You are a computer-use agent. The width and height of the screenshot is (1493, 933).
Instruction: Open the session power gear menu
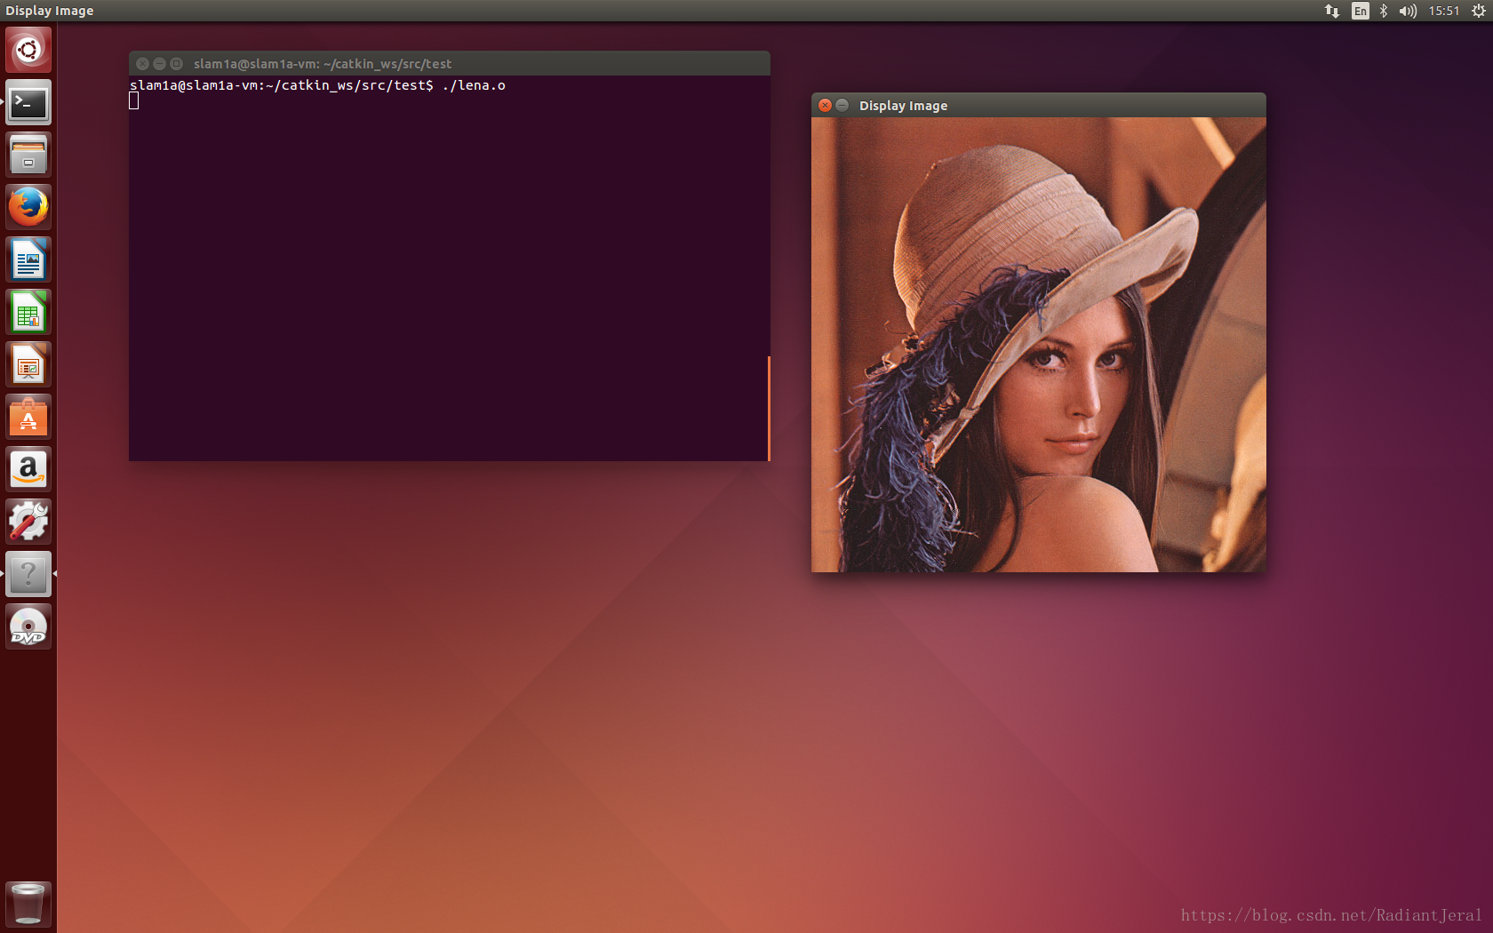[x=1479, y=11]
